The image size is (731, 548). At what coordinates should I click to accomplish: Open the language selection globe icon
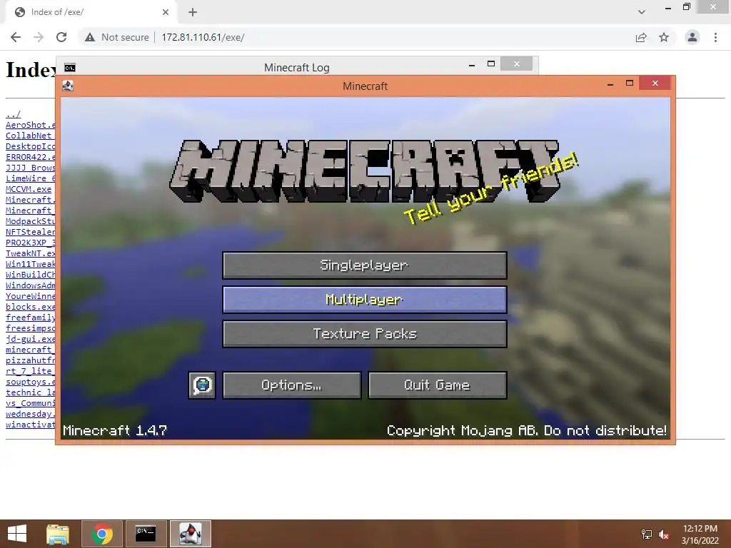pos(202,385)
